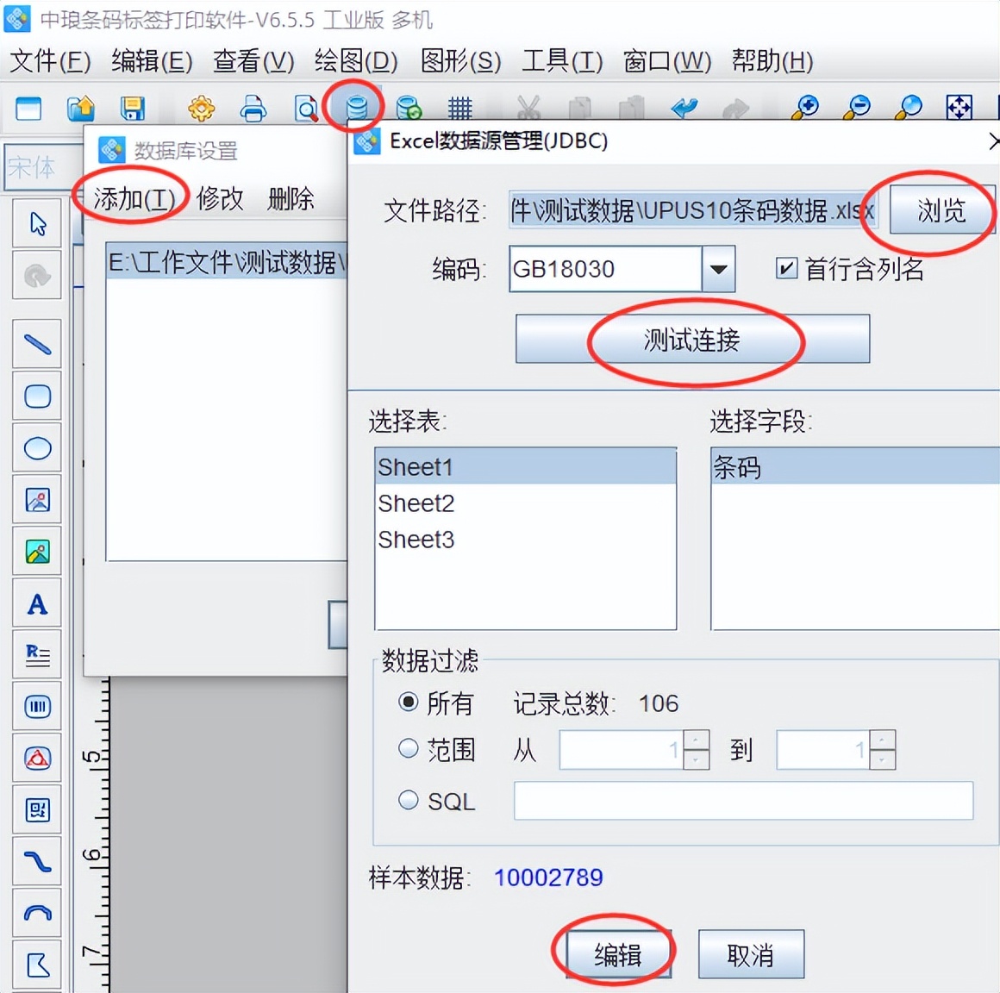The image size is (1000, 993).
Task: Click the save icon in the toolbar
Action: click(x=132, y=107)
